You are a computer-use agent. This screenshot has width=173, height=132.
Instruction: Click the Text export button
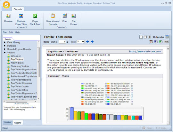click(166, 42)
